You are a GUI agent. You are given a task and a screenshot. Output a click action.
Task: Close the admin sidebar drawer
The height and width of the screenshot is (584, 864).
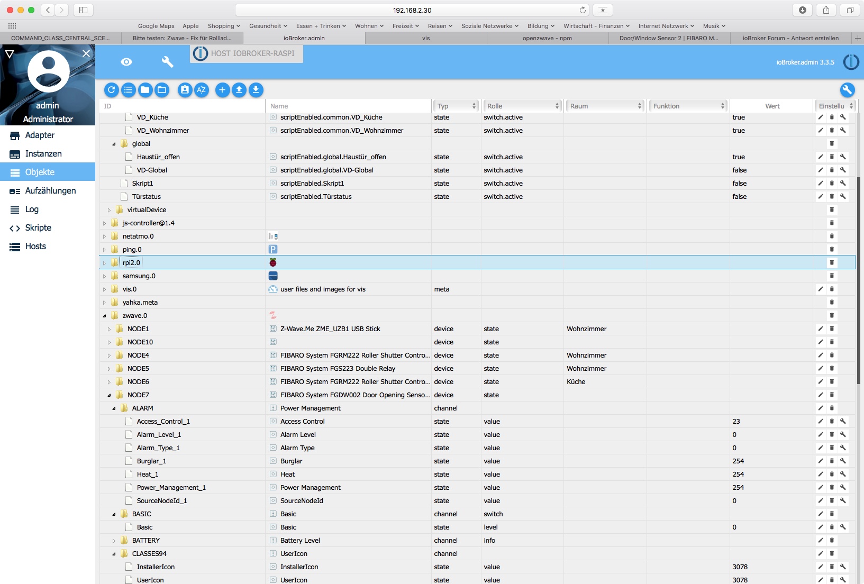[86, 53]
